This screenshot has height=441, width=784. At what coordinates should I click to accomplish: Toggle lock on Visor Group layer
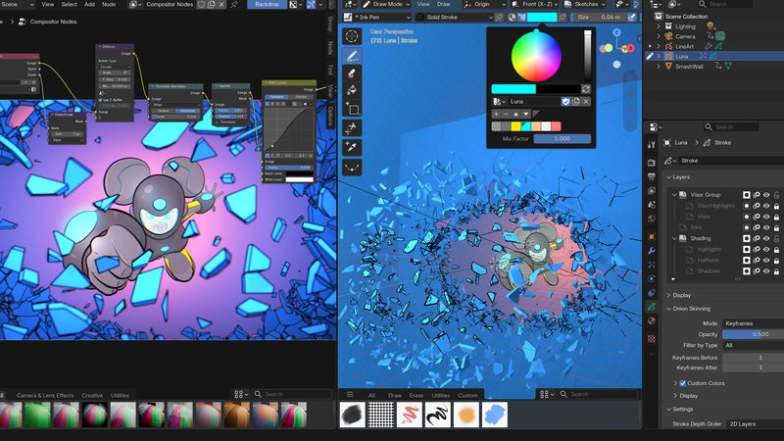click(776, 195)
